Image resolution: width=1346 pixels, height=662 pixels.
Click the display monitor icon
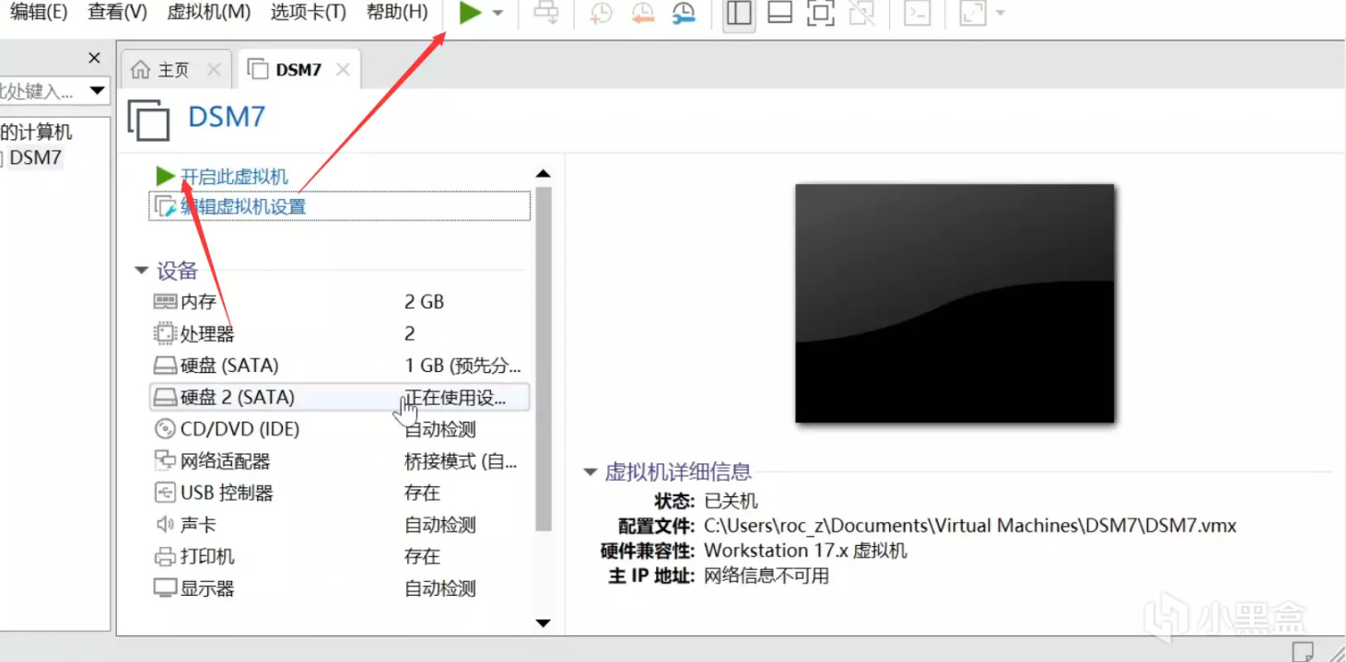(x=165, y=588)
